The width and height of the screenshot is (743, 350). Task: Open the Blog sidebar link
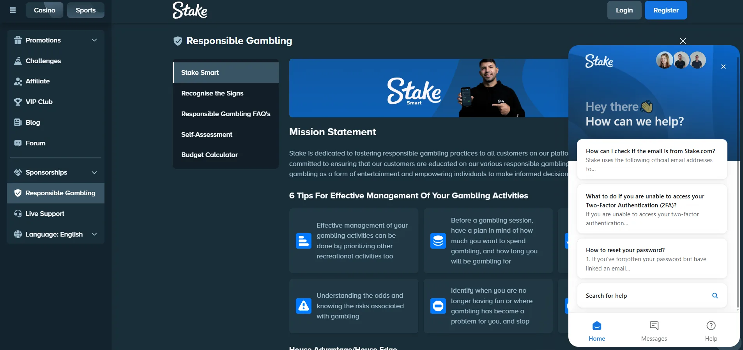click(x=56, y=122)
